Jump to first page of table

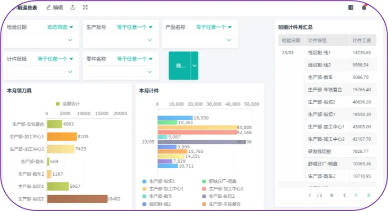[332, 195]
